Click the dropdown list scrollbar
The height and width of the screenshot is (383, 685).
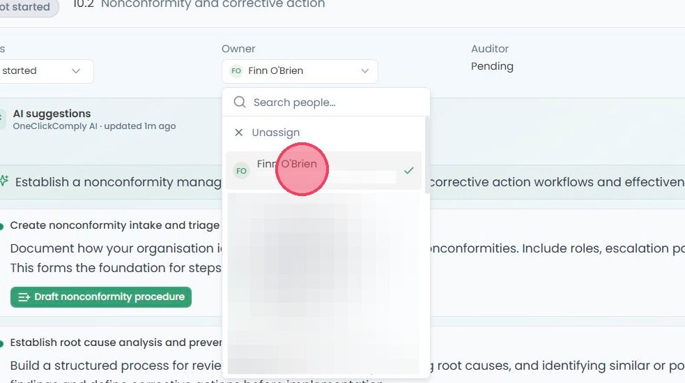click(426, 155)
